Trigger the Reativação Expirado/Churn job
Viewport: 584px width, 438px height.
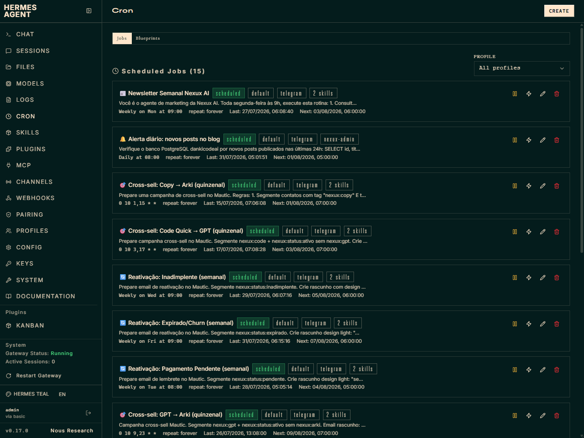click(x=529, y=324)
